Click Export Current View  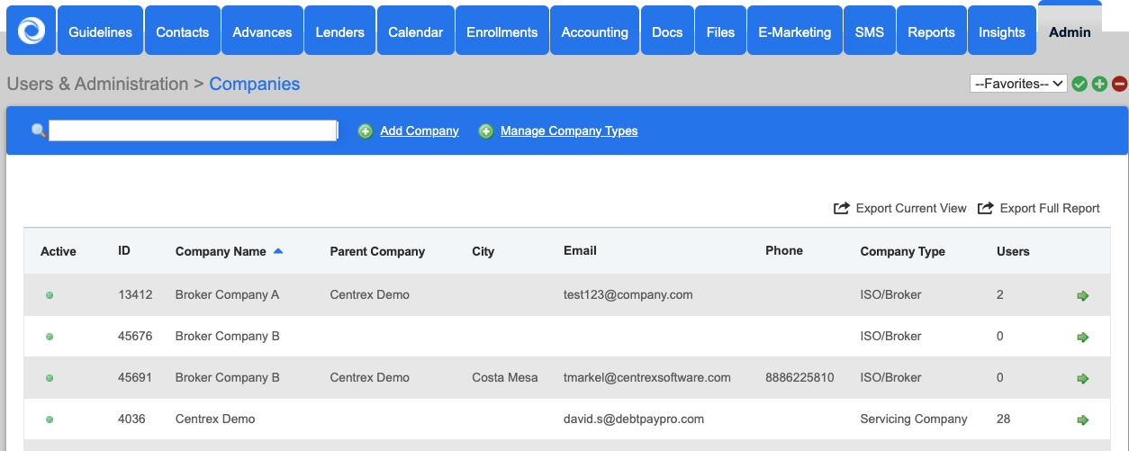(x=911, y=208)
